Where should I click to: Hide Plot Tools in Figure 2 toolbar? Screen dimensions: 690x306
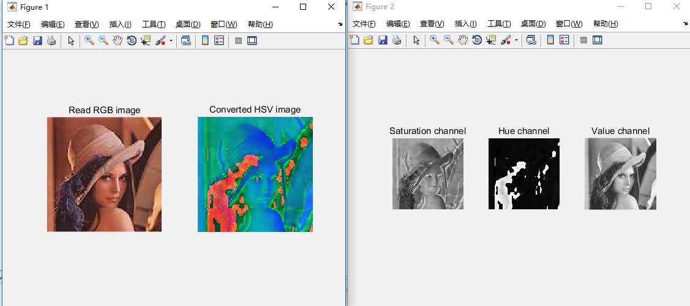[x=584, y=40]
